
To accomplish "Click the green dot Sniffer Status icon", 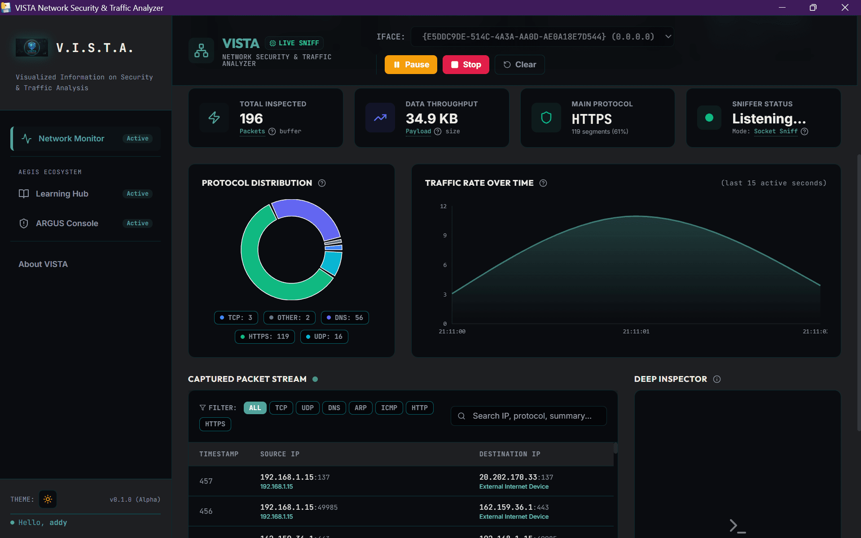I will pos(709,118).
